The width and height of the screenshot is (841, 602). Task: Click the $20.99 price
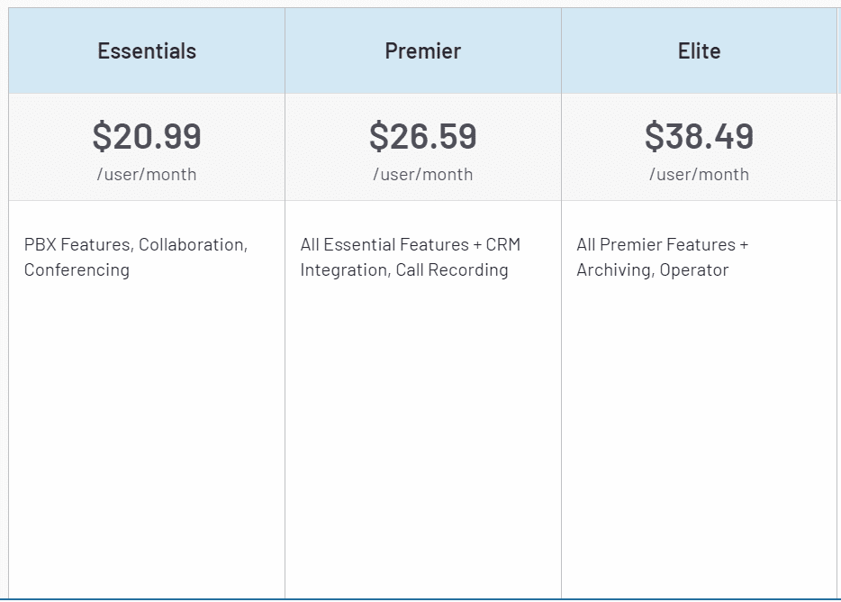point(147,136)
